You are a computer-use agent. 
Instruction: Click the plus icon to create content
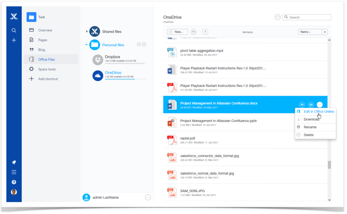point(14,40)
